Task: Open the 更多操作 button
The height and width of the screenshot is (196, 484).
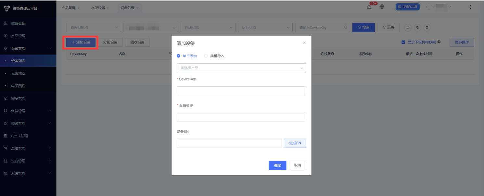Action: point(462,42)
